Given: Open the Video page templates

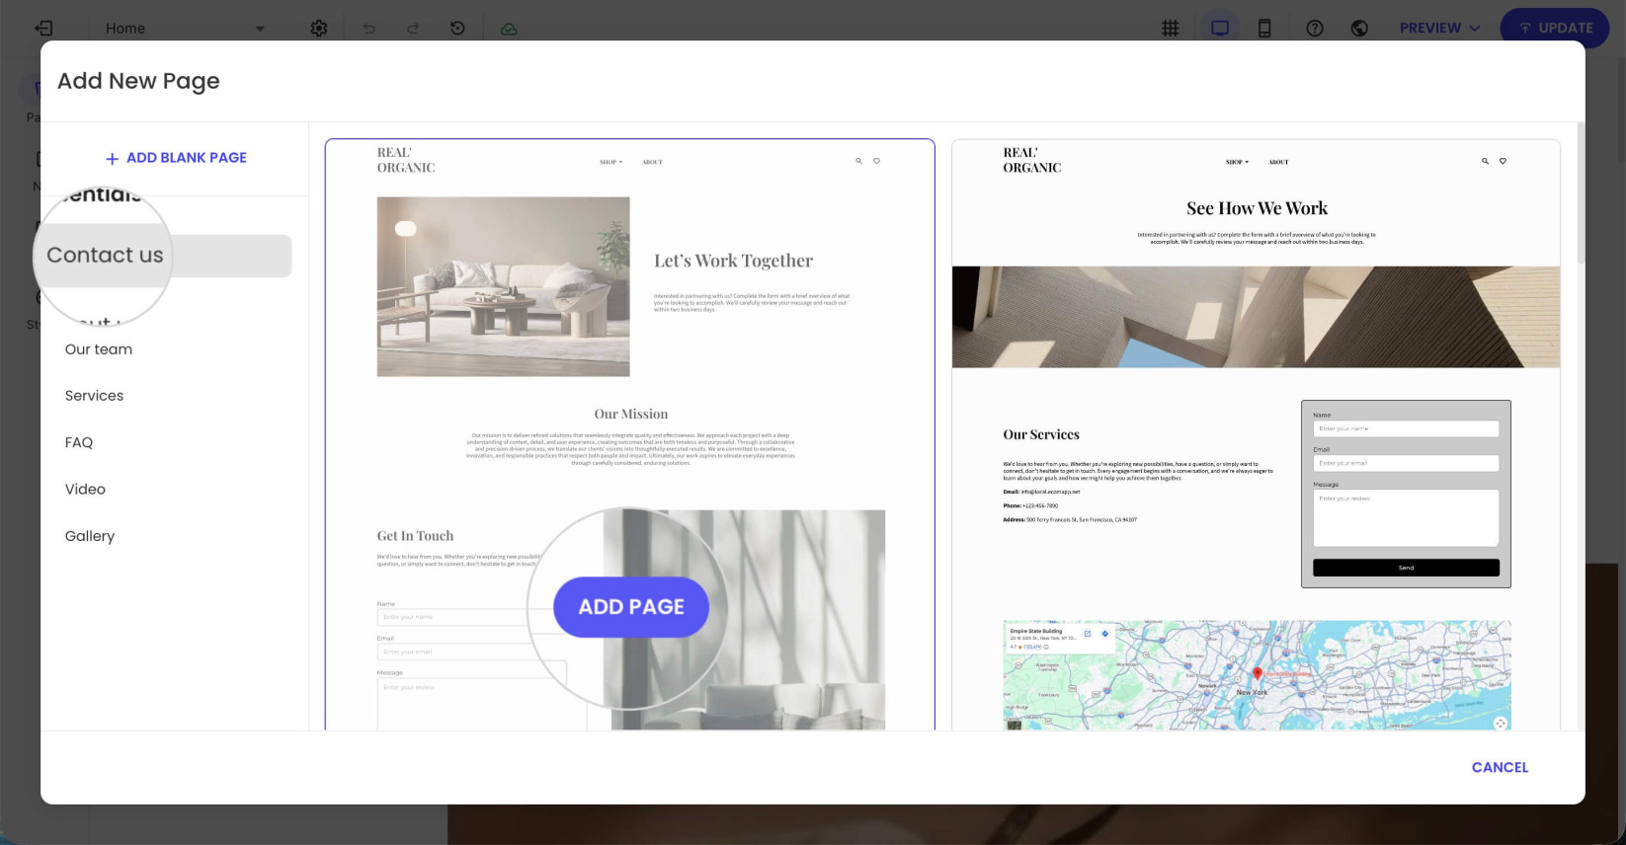Looking at the screenshot, I should [85, 489].
